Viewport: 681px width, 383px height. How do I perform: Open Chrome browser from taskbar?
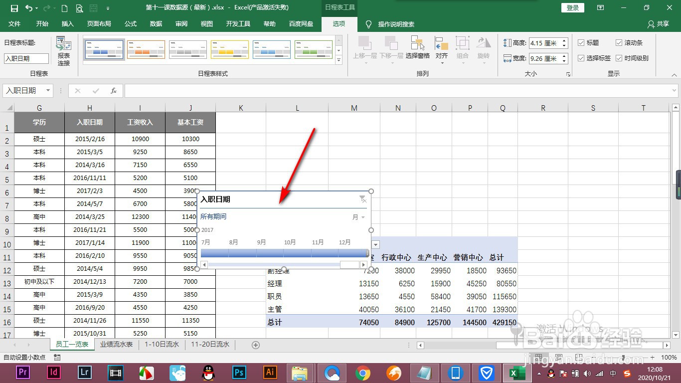362,372
